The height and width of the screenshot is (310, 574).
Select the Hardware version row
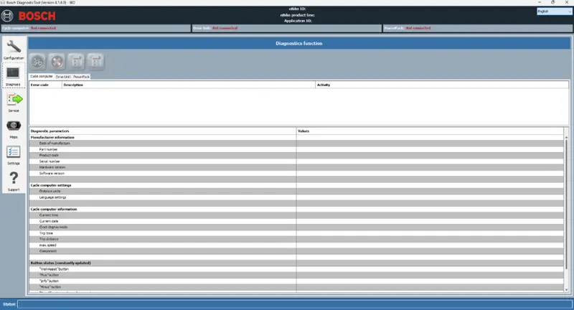(296, 167)
